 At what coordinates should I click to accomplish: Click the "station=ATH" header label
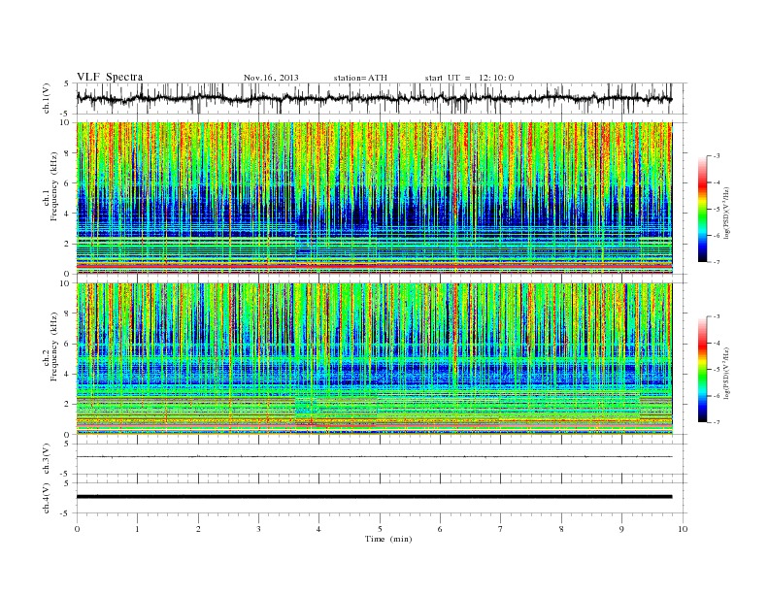coord(360,78)
